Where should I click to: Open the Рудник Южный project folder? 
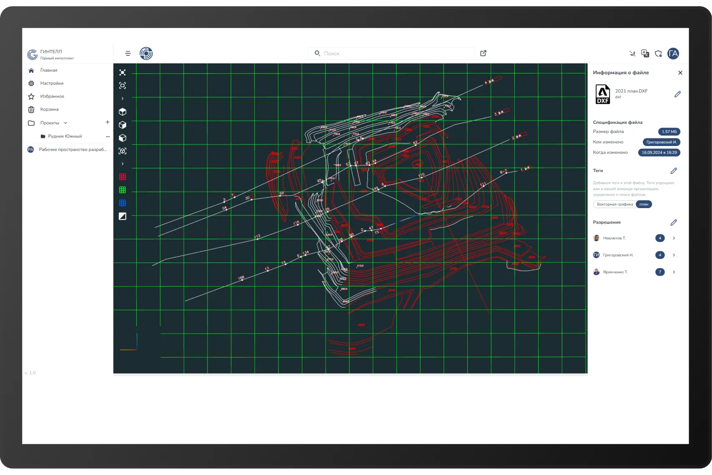(x=65, y=136)
